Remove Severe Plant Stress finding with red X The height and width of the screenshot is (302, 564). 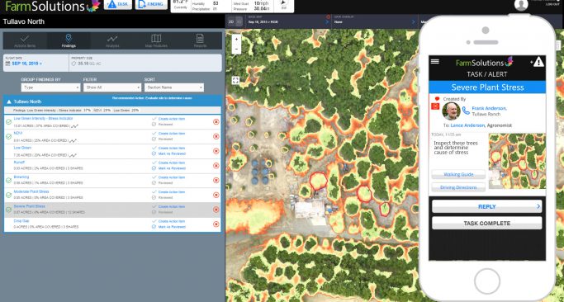coord(216,210)
